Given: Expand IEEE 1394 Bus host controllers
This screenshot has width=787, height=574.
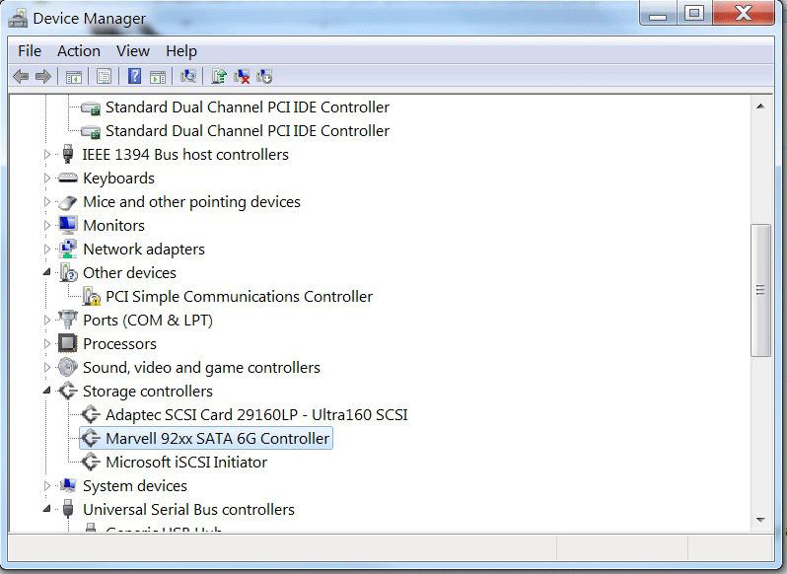Looking at the screenshot, I should [47, 154].
